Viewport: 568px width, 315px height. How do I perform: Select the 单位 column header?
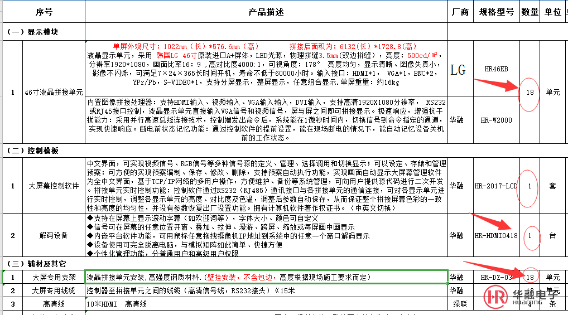tap(553, 12)
